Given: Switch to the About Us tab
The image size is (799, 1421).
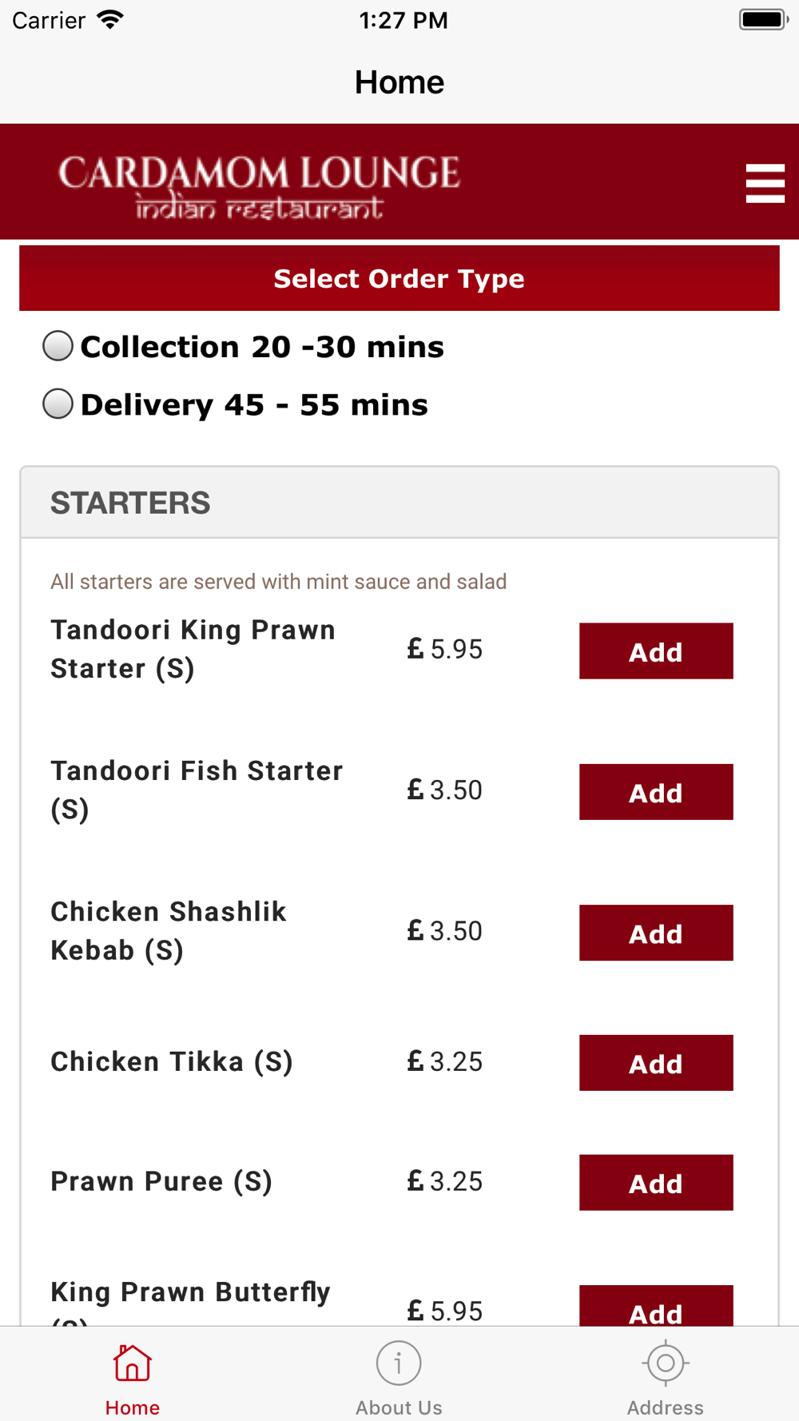Looking at the screenshot, I should pos(399,1375).
